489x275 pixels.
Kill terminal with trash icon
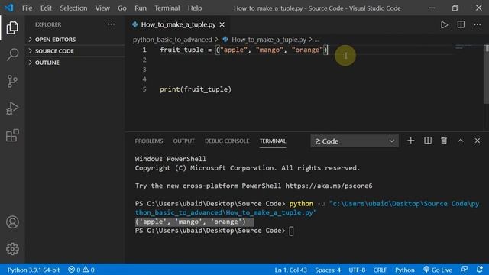[x=444, y=141]
